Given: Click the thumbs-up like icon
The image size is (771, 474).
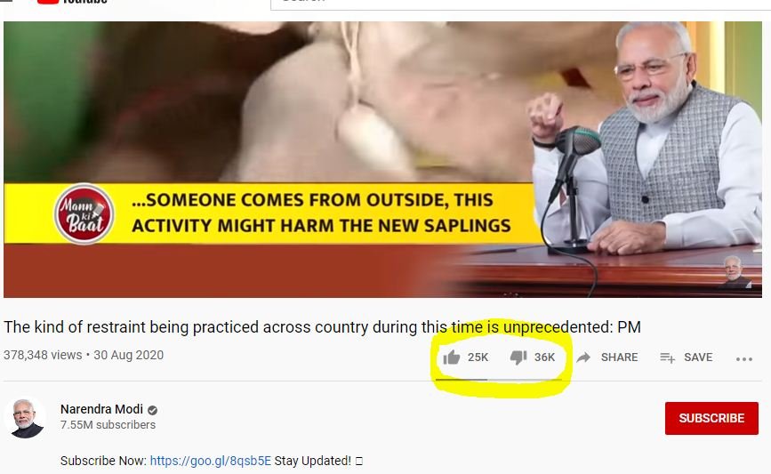Looking at the screenshot, I should pyautogui.click(x=452, y=357).
